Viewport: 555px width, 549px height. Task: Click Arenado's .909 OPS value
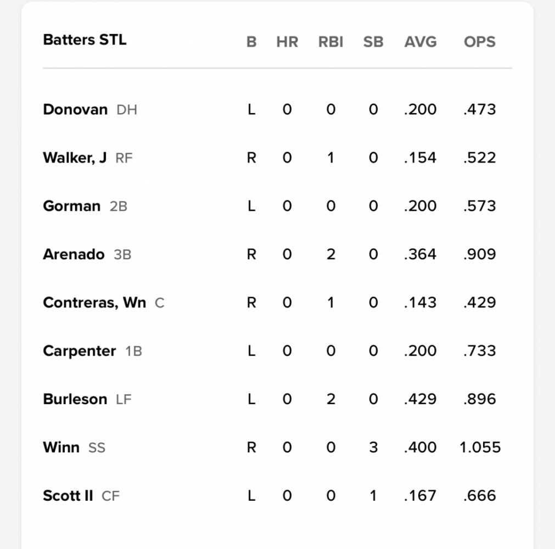(x=480, y=254)
